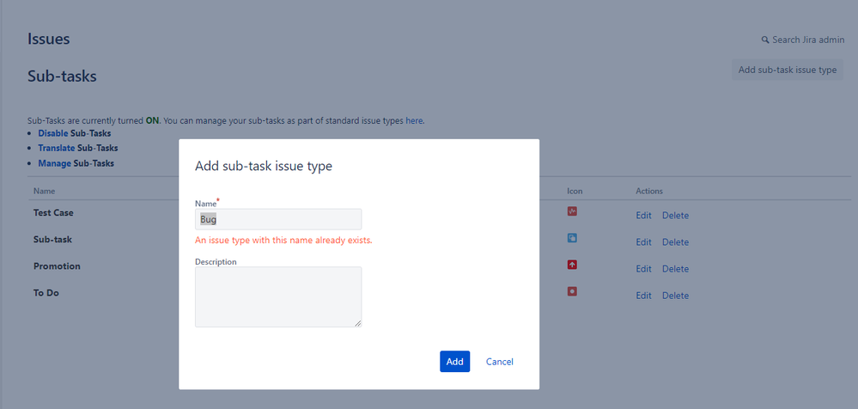Click into the Description text area

pos(278,296)
